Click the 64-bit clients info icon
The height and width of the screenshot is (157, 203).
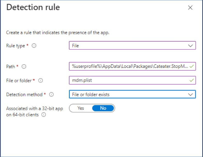[x=44, y=115]
